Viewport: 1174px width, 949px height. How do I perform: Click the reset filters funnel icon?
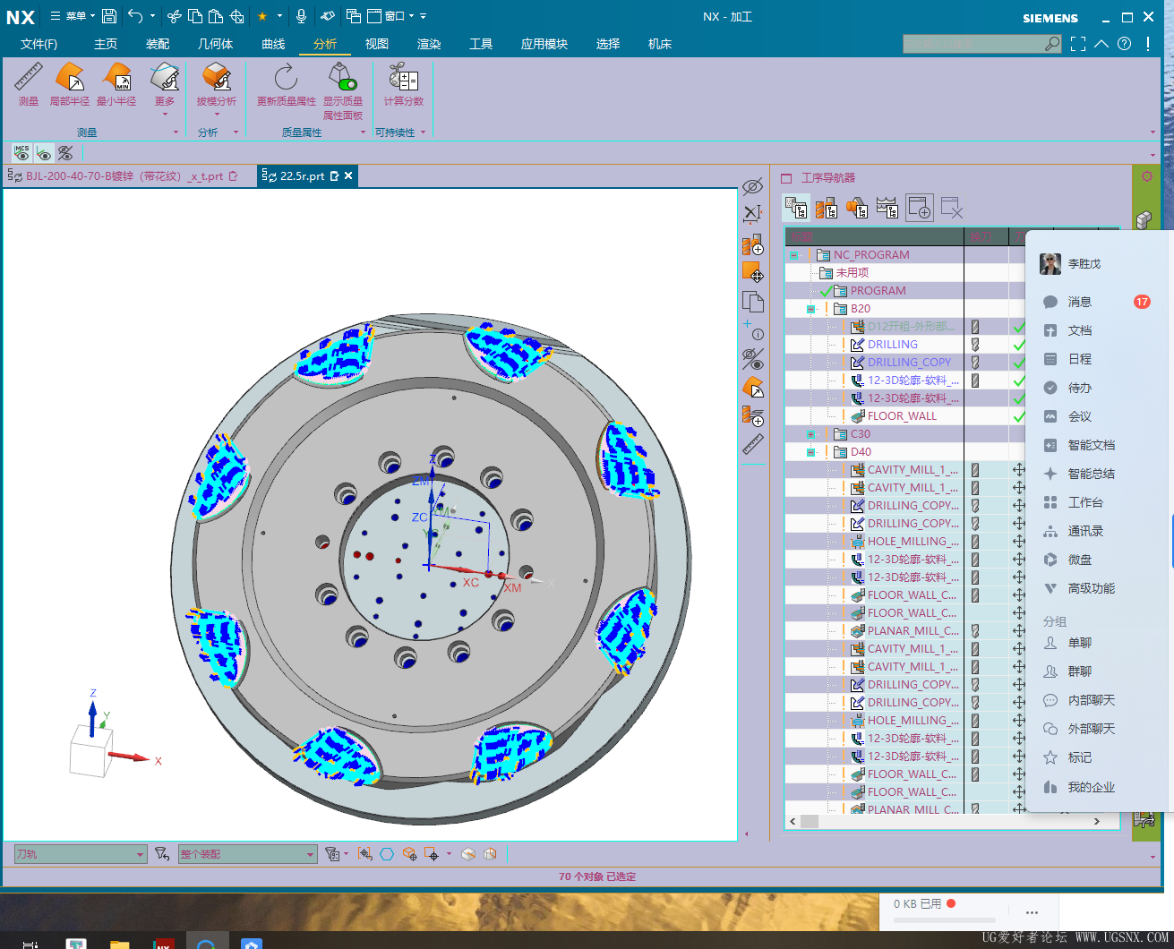tap(162, 854)
